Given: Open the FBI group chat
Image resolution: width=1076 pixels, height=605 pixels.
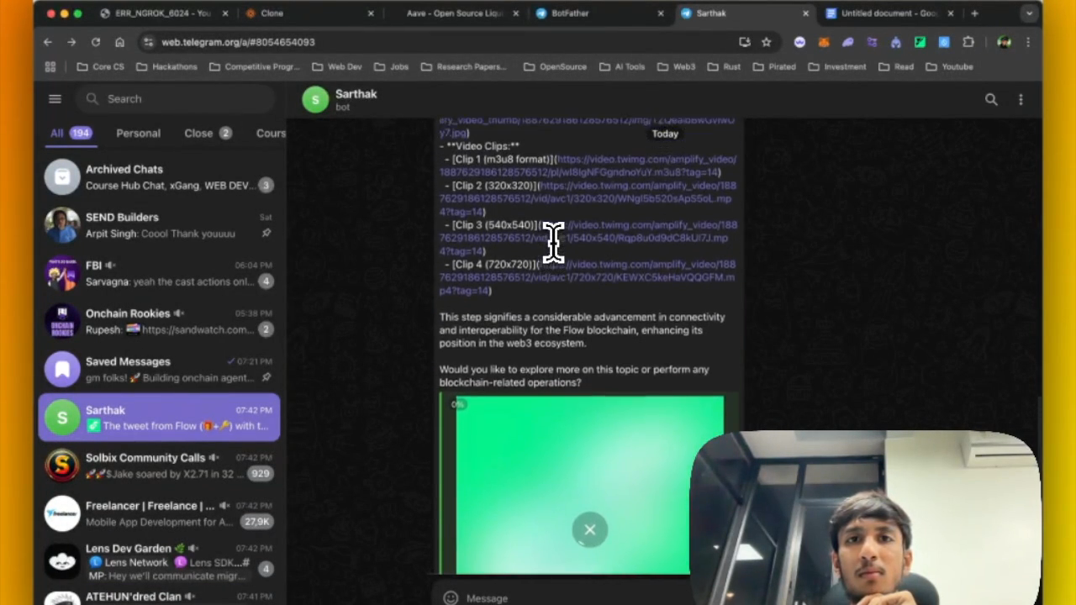Looking at the screenshot, I should tap(159, 272).
